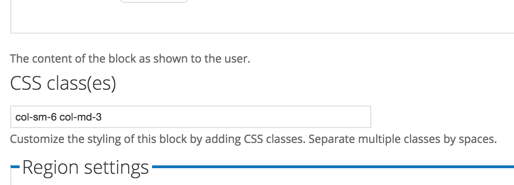Expand the Region settings fieldset
514x185 pixels.
point(85,167)
